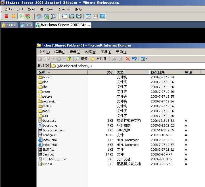Select the INSTALL file
This screenshot has height=187, width=205.
(x=46, y=150)
